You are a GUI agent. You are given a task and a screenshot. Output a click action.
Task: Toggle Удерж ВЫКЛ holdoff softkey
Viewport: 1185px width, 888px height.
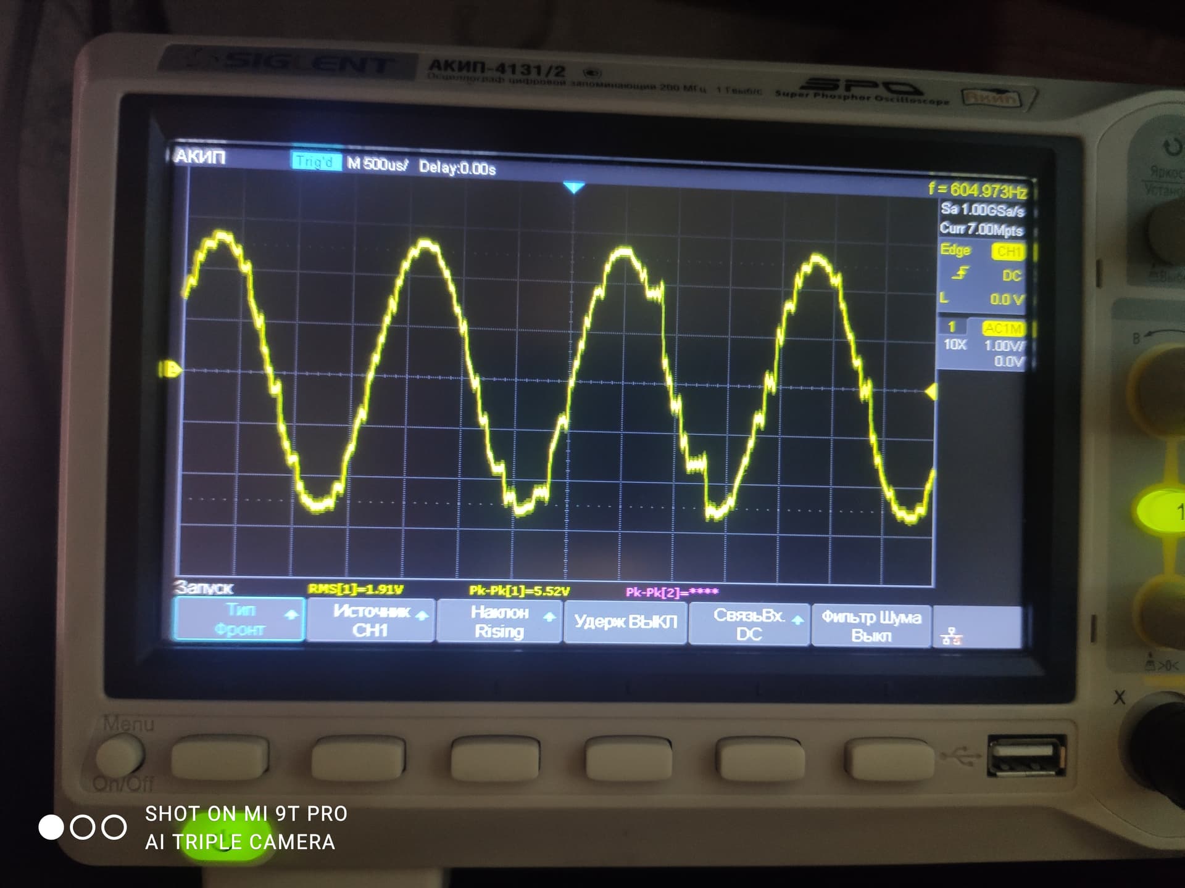pos(625,622)
